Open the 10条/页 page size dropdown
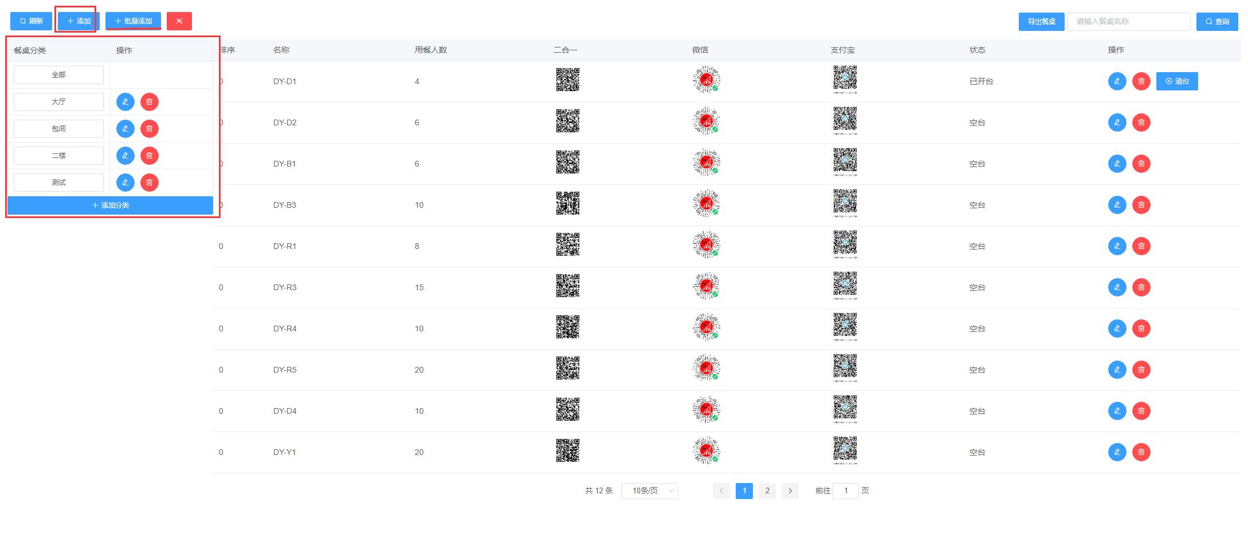Viewport: 1248px width, 554px height. point(650,491)
